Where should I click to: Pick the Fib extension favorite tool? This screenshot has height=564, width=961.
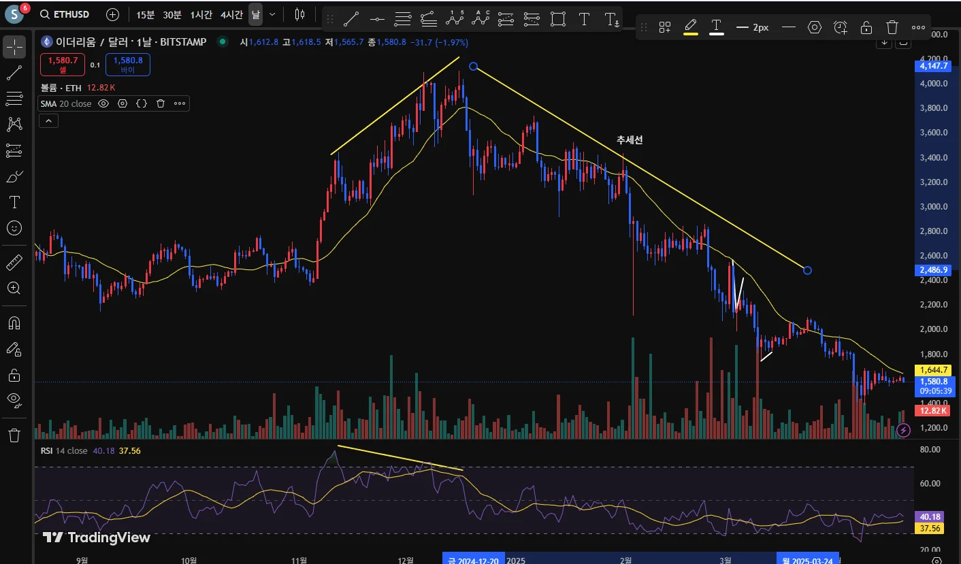pyautogui.click(x=429, y=19)
